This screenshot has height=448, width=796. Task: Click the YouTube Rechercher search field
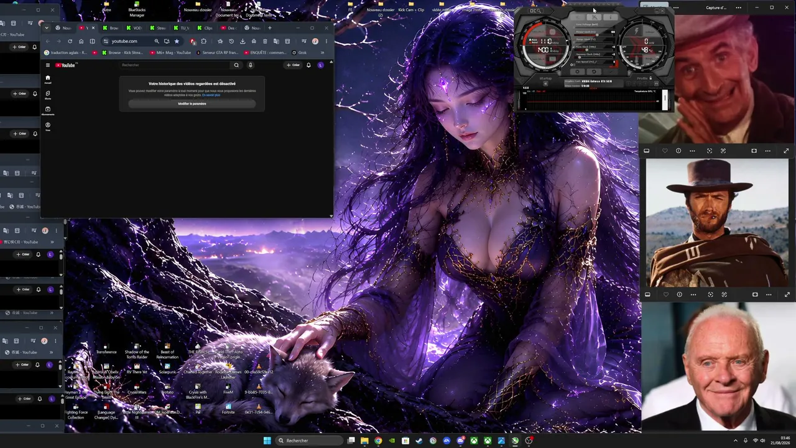click(174, 65)
